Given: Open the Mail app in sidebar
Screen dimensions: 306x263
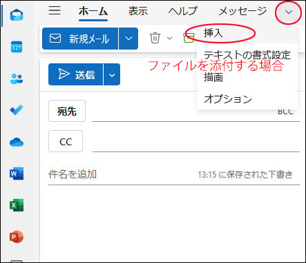Looking at the screenshot, I should 17,15.
